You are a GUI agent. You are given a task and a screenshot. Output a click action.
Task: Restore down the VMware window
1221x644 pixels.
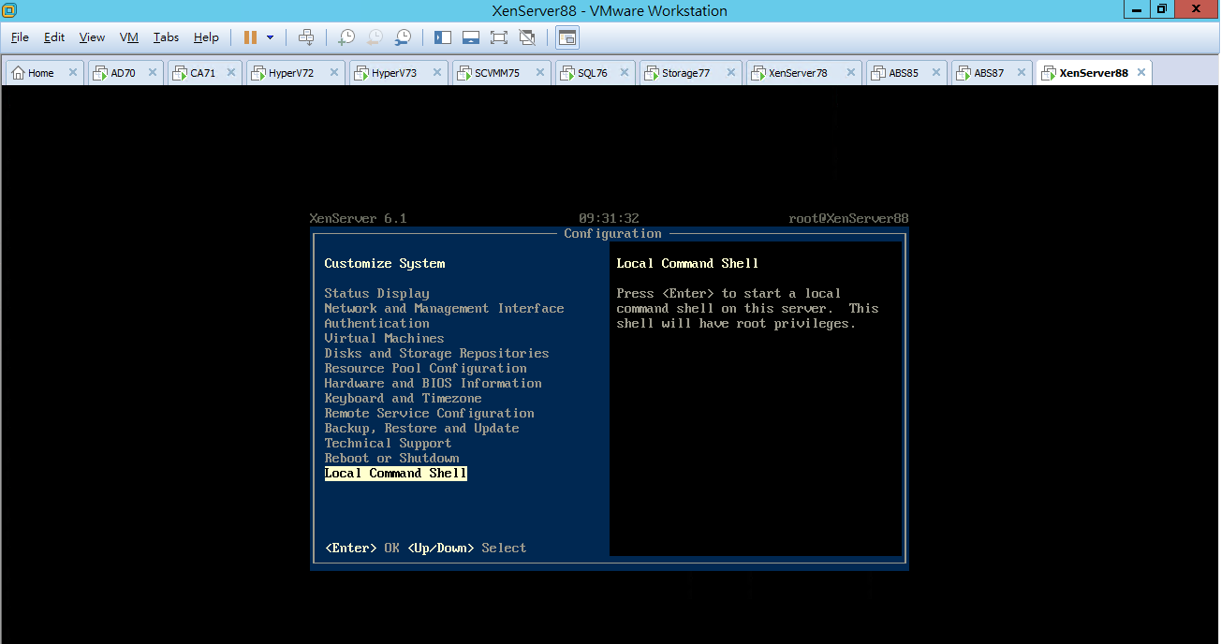pos(1162,9)
